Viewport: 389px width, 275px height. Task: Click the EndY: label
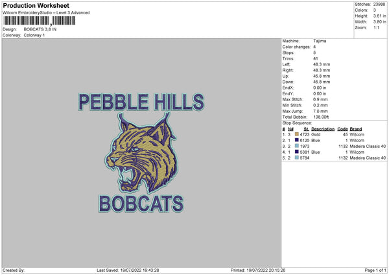point(288,93)
